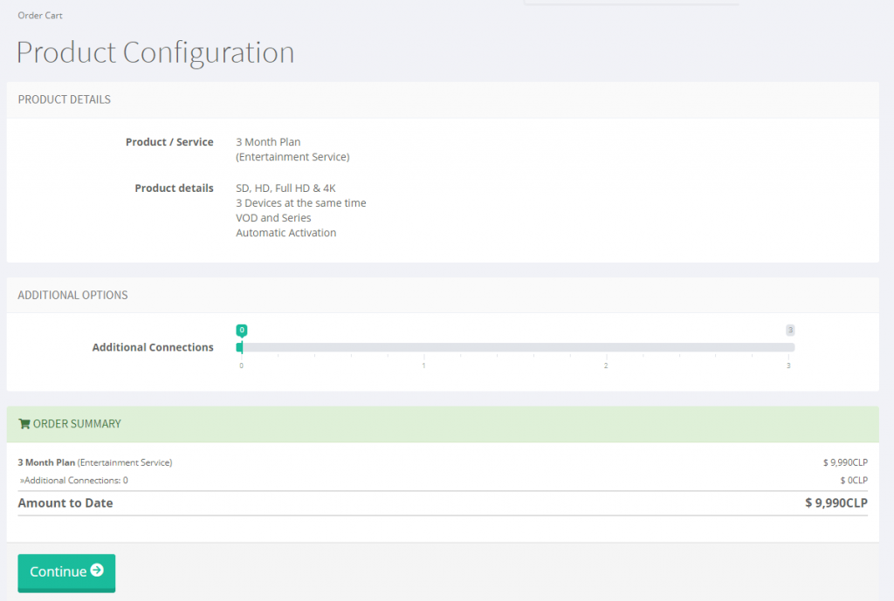
Task: Click '»Additional Connections: 0' summary line
Action: [x=73, y=481]
